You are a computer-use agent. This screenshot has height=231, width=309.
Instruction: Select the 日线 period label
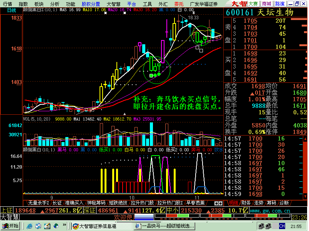coord(12,10)
